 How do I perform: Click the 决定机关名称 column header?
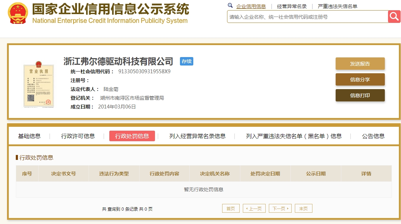coord(215,174)
